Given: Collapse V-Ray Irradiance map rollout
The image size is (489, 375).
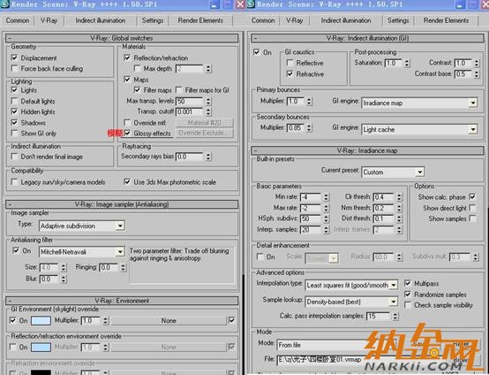Looking at the screenshot, I should pos(367,150).
